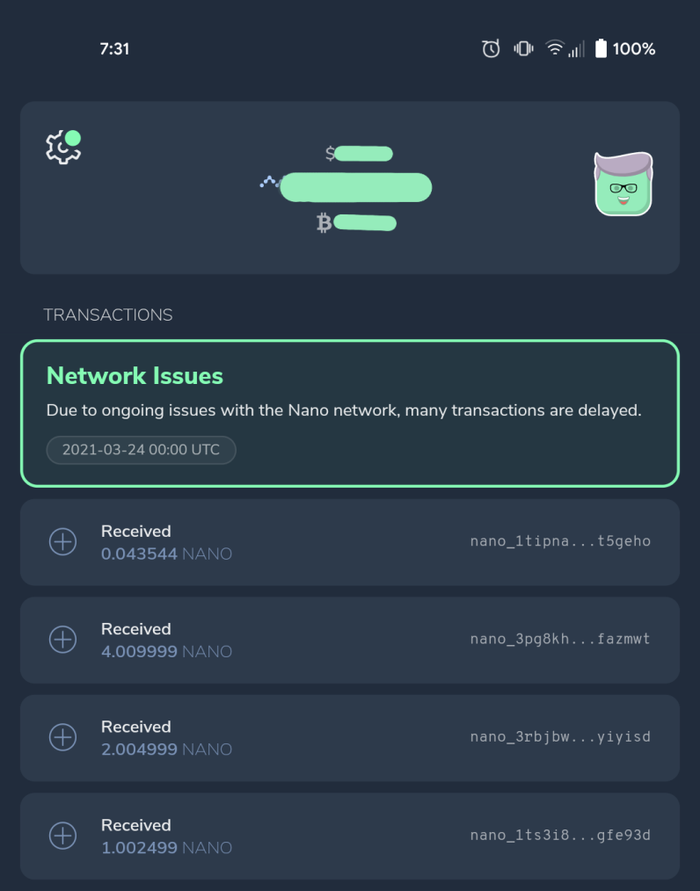Screen dimensions: 700x891
Task: Open address nano_1tipna...t5geho
Action: (x=560, y=541)
